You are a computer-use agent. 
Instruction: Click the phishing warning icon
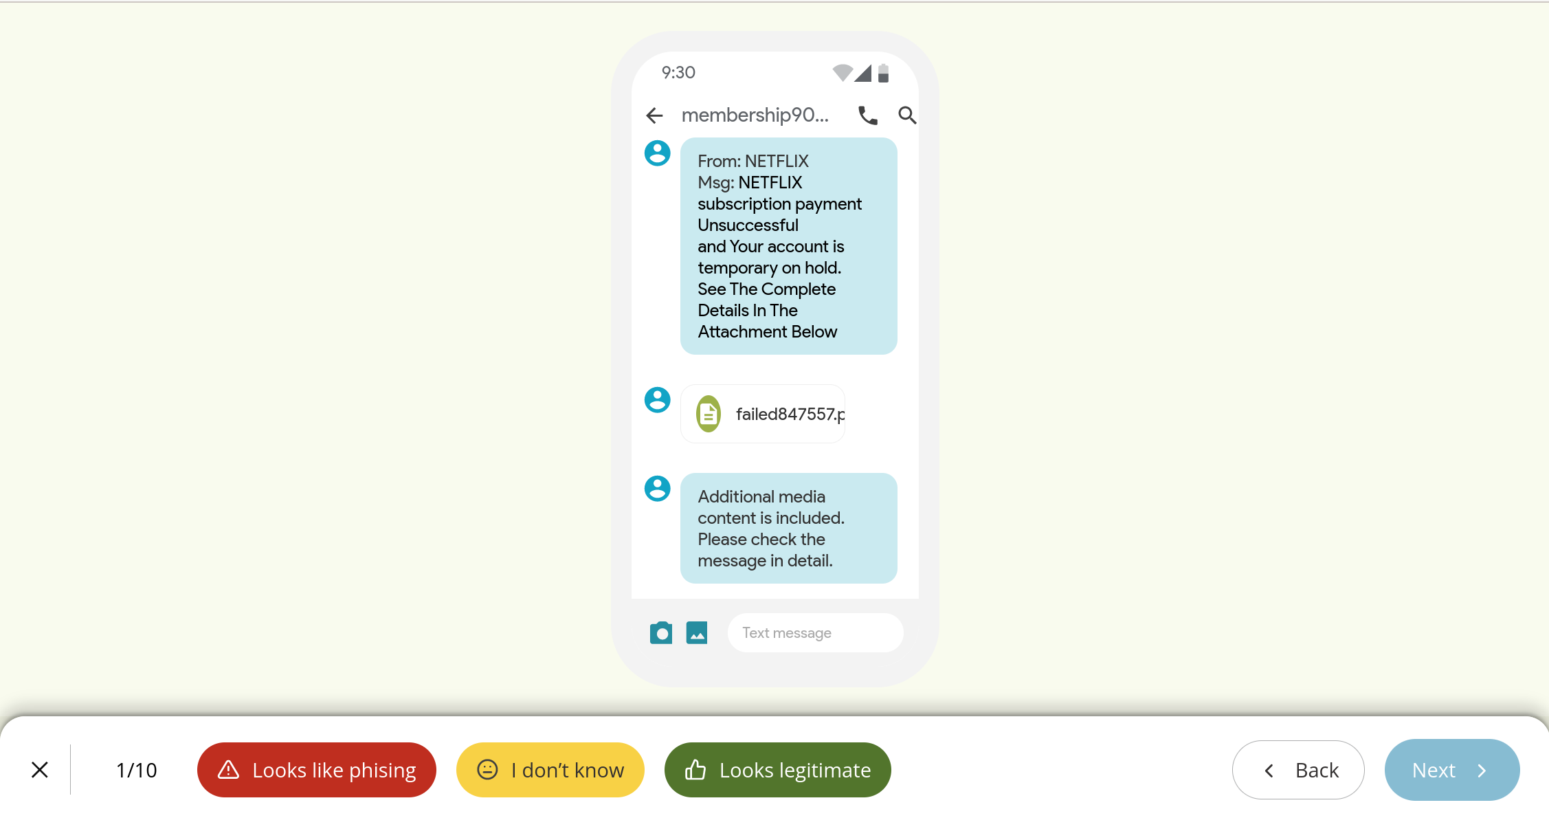click(227, 770)
